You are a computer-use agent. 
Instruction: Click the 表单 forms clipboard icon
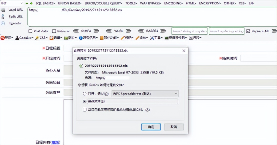click(x=51, y=38)
